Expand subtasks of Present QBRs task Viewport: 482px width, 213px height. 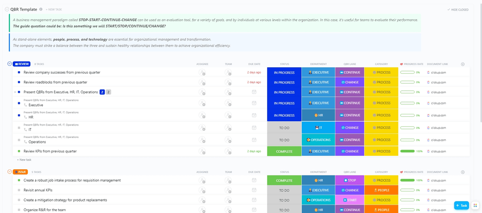pyautogui.click(x=15, y=92)
